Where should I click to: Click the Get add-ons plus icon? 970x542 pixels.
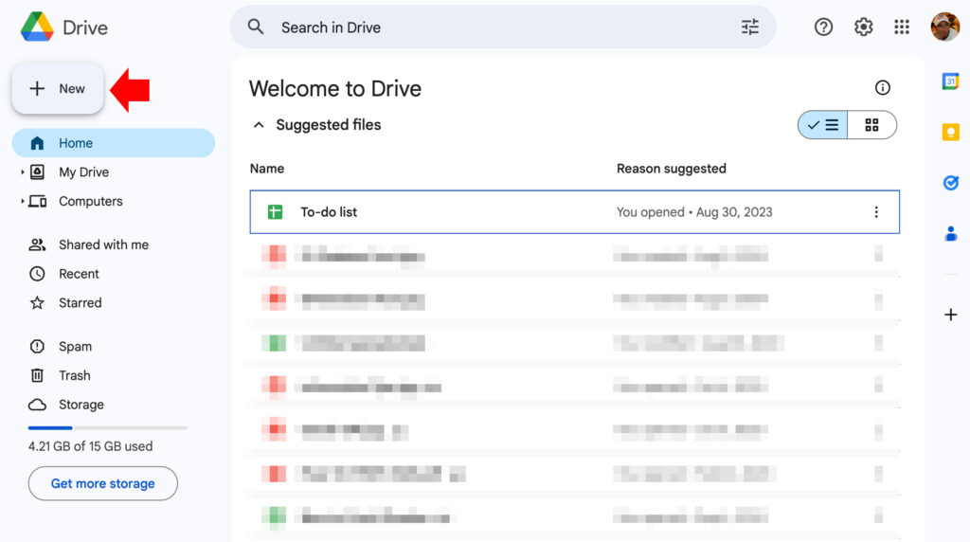[951, 315]
